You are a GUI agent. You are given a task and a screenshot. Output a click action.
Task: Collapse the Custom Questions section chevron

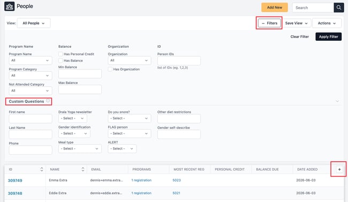(337, 101)
